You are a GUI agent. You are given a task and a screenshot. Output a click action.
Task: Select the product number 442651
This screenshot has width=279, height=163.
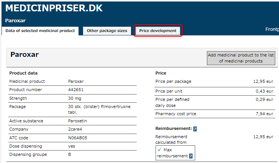76,90
